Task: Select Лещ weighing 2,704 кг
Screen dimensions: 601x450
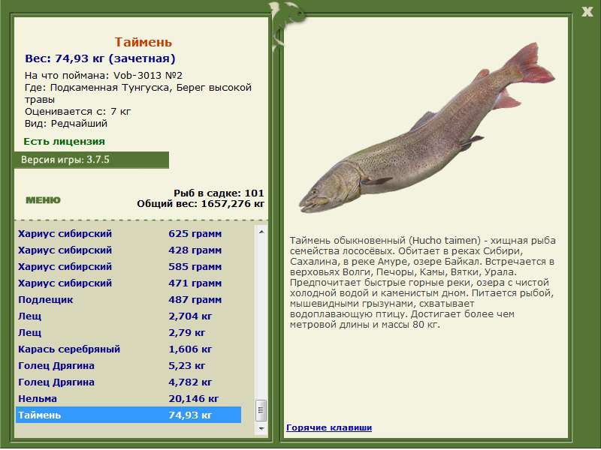Action: pos(128,316)
